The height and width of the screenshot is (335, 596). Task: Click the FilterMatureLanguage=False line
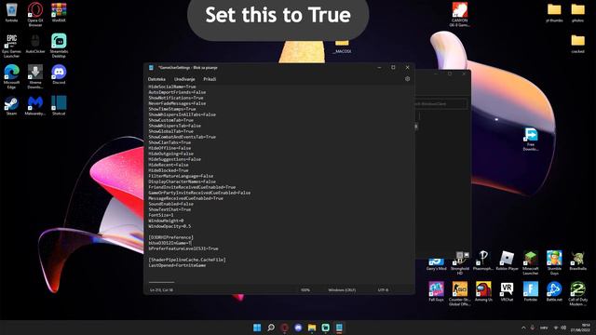click(x=181, y=176)
